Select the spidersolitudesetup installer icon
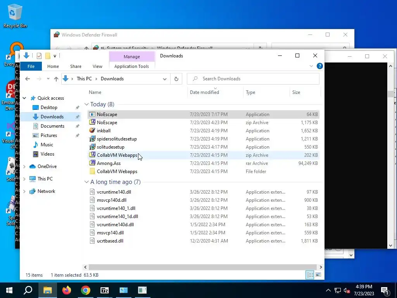397x298 pixels. pyautogui.click(x=92, y=139)
